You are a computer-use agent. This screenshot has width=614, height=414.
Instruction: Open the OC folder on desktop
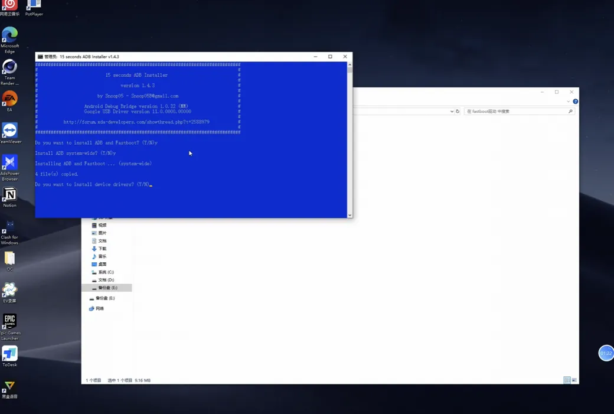(x=10, y=261)
